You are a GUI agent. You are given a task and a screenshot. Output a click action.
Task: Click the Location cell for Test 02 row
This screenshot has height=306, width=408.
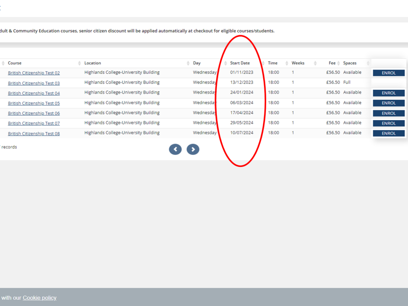click(122, 72)
